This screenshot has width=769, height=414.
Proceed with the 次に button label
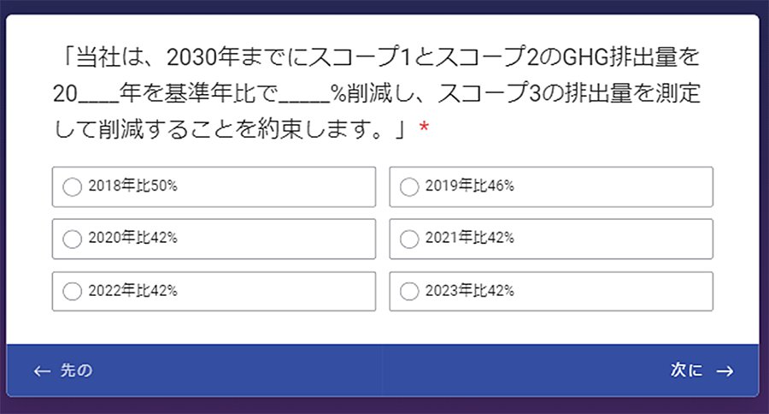tap(686, 370)
